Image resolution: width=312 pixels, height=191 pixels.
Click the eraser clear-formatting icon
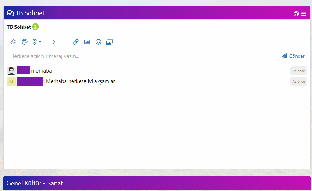pos(13,42)
